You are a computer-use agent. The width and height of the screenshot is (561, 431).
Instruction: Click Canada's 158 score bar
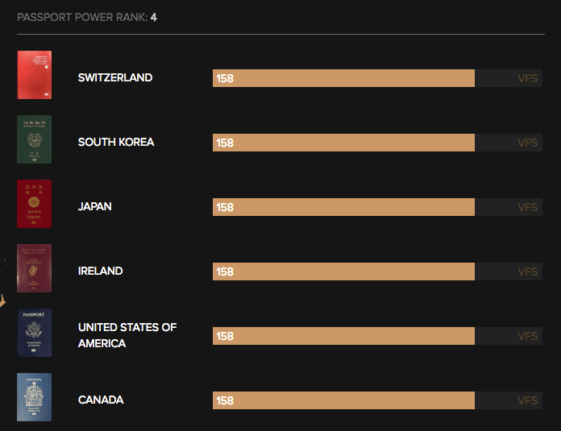[343, 400]
